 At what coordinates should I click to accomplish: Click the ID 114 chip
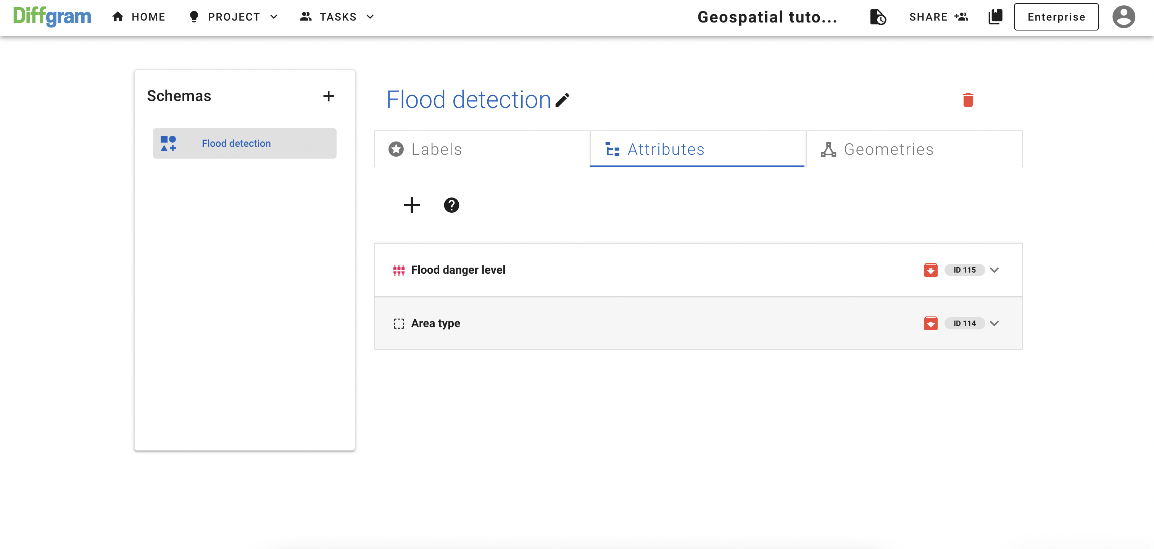tap(964, 323)
